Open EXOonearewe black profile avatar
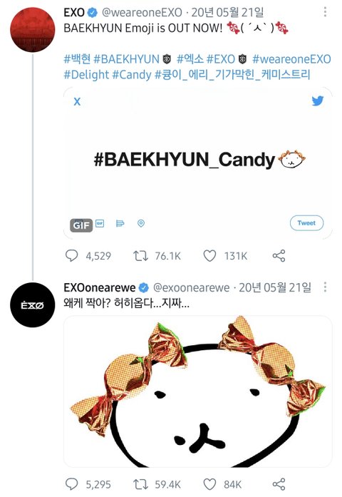 click(x=33, y=305)
